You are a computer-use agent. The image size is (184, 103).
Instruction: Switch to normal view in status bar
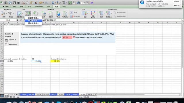coord(2,96)
